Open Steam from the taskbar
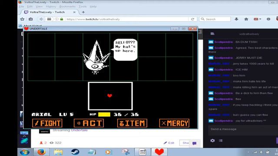The image size is (278, 156). [x=75, y=152]
